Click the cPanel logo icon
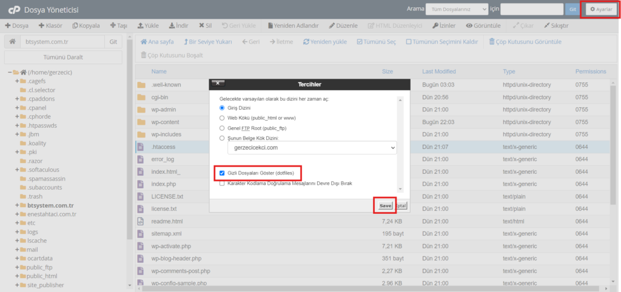Image resolution: width=621 pixels, height=292 pixels. point(15,9)
